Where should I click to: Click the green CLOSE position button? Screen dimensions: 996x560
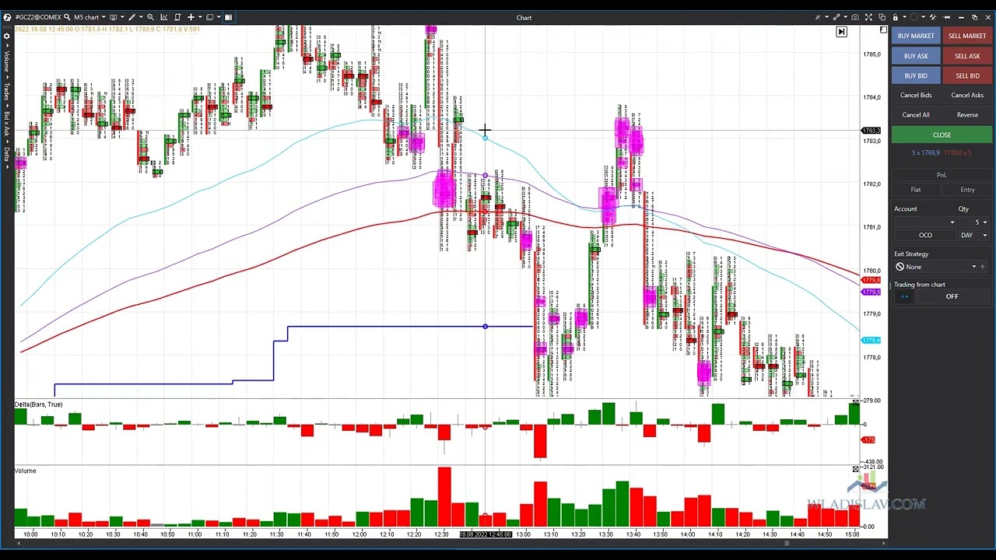coord(942,135)
